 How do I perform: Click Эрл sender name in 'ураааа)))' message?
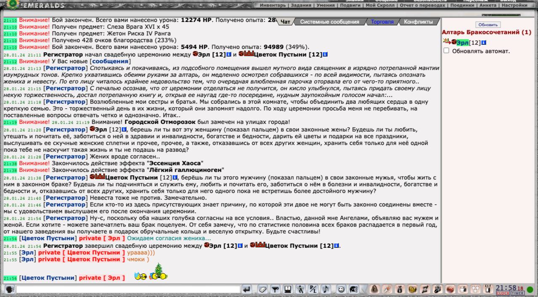coord(27,252)
